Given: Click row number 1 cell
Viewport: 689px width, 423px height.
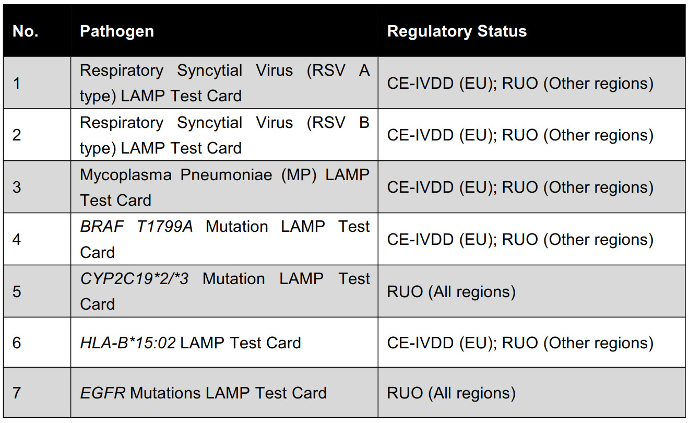Looking at the screenshot, I should point(17,83).
